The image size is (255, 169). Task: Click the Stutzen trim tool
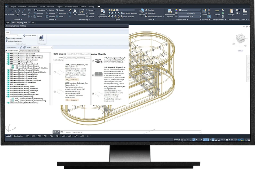click(x=60, y=10)
